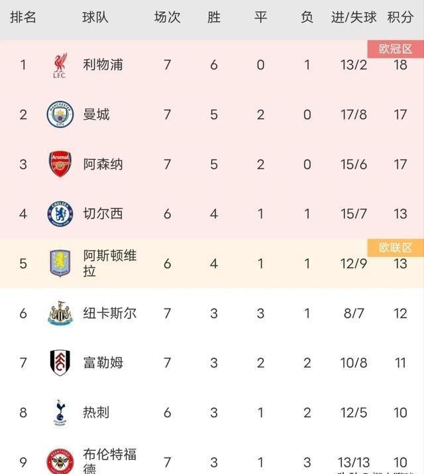Click the Arsenal club crest
This screenshot has height=474, width=424.
pyautogui.click(x=60, y=164)
